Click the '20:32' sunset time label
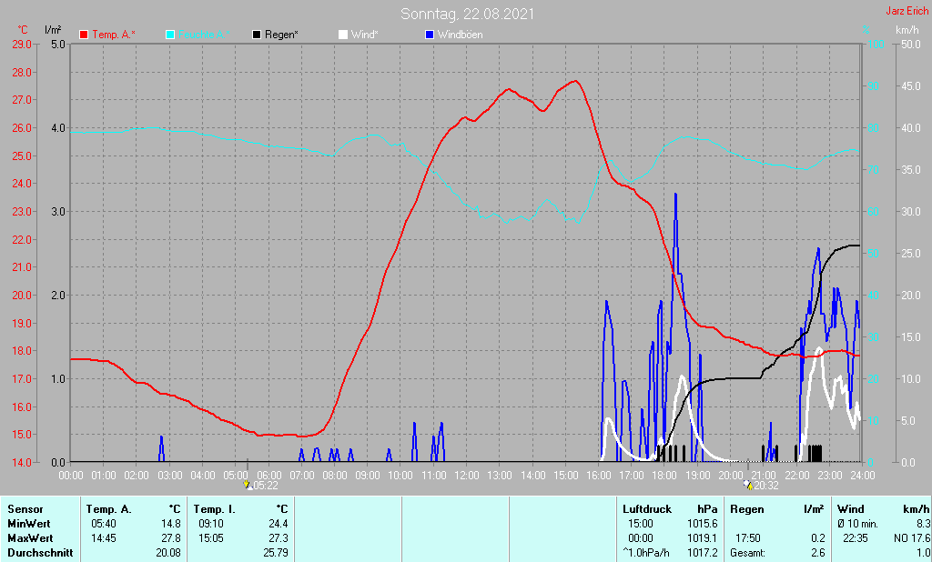The width and height of the screenshot is (932, 562). (766, 486)
